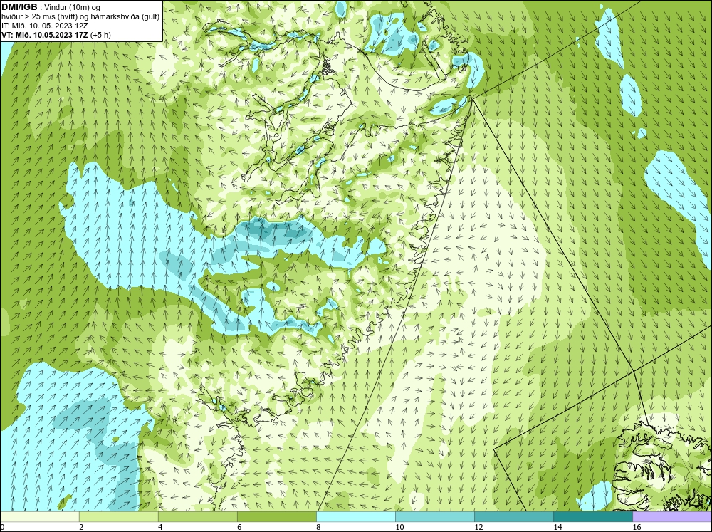Click the legend label '8' on the scale
This screenshot has height=532, width=712.
(318, 527)
